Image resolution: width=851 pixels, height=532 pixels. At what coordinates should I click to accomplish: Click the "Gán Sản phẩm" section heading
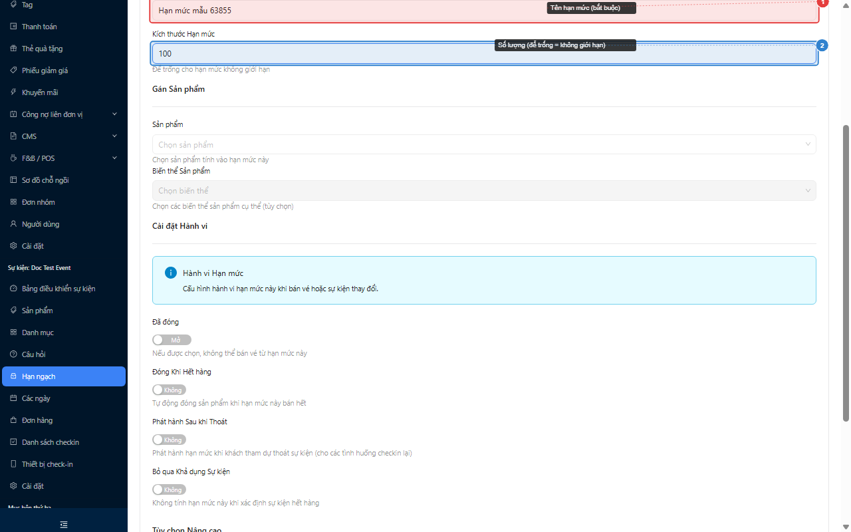(178, 89)
